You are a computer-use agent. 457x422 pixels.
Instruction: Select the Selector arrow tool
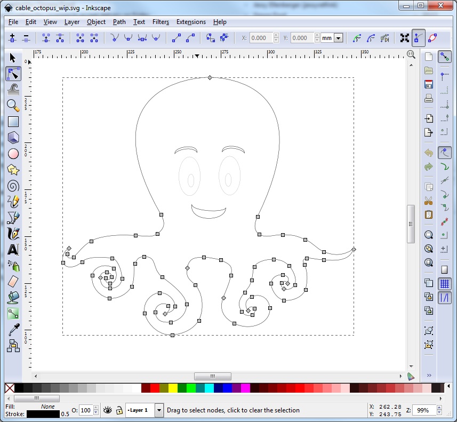tap(13, 58)
